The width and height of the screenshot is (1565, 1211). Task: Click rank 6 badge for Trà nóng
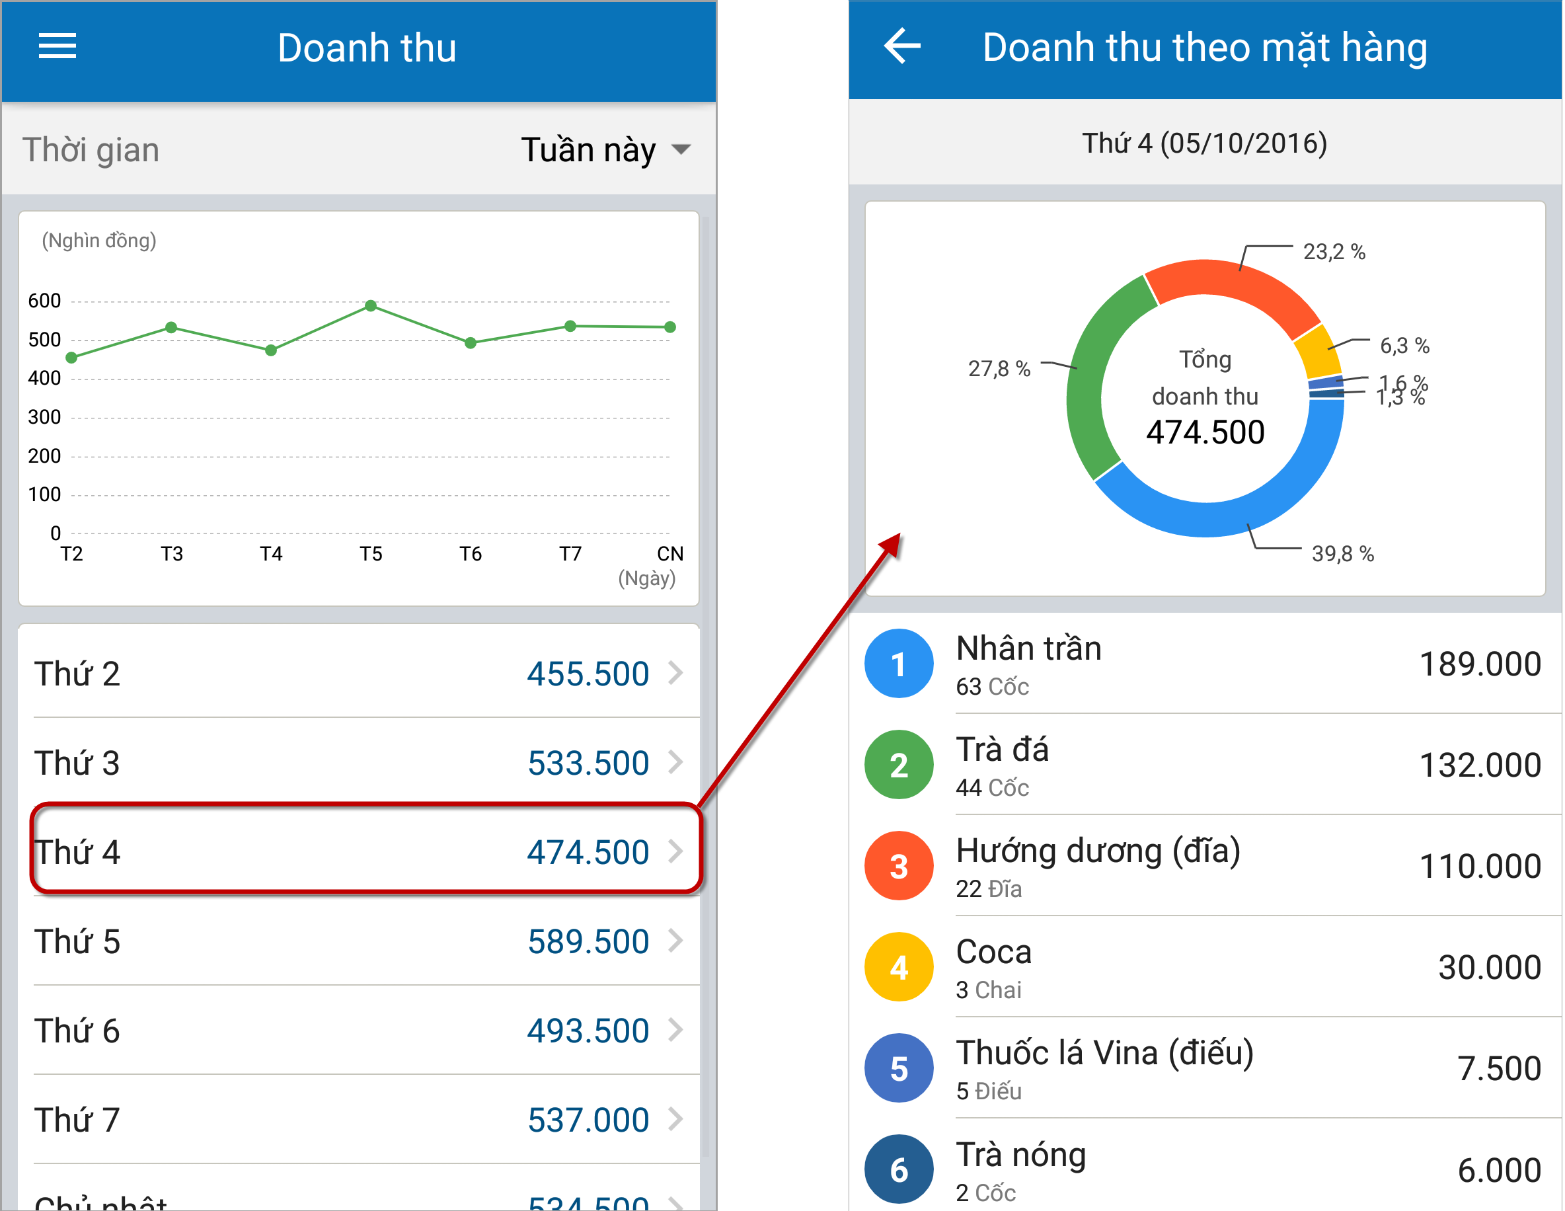(899, 1169)
